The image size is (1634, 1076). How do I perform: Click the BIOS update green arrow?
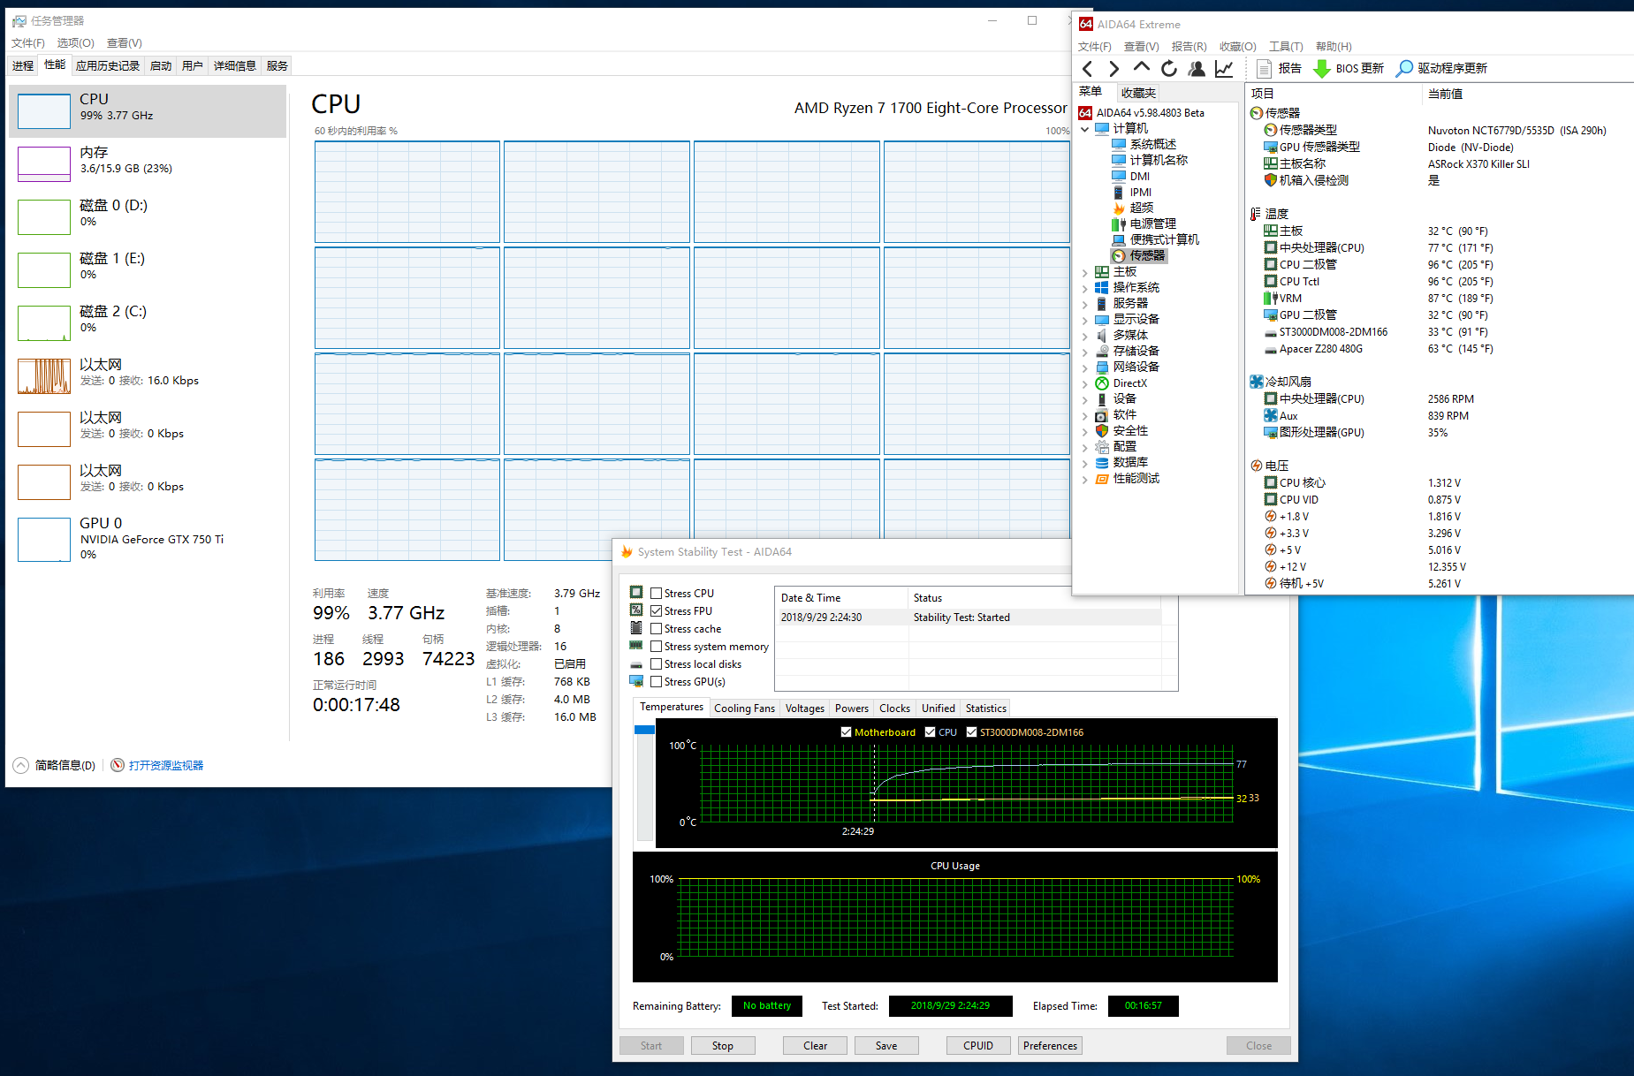click(x=1321, y=69)
